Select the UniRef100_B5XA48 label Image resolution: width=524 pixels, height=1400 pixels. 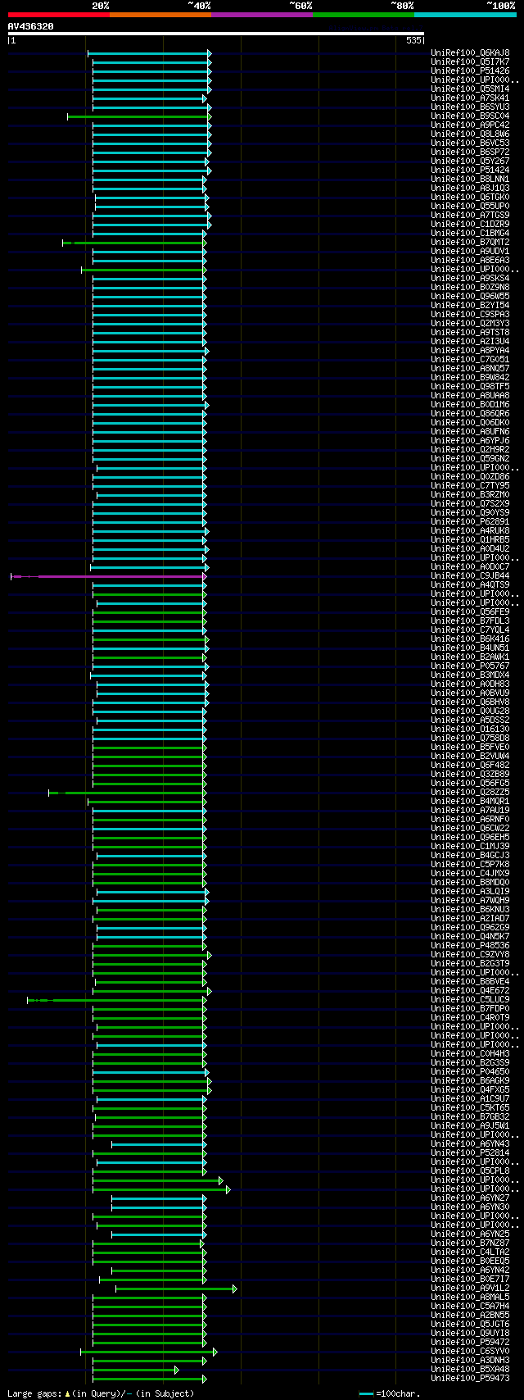click(x=470, y=1370)
